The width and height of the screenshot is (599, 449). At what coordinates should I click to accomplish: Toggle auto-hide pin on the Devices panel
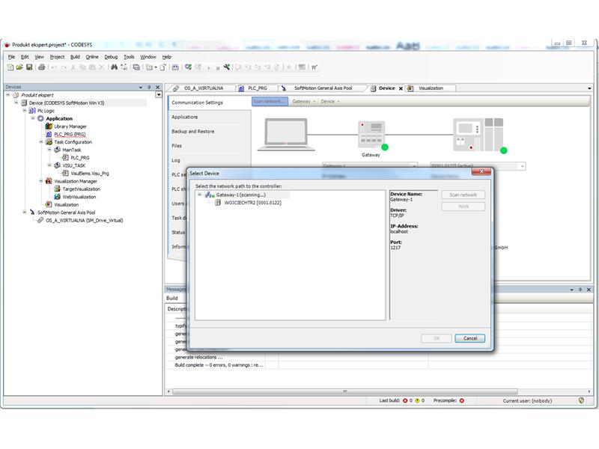tap(149, 87)
